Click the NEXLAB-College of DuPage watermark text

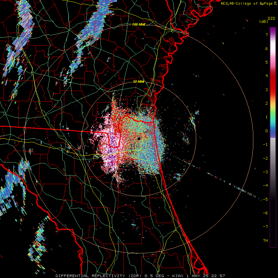click(x=247, y=3)
